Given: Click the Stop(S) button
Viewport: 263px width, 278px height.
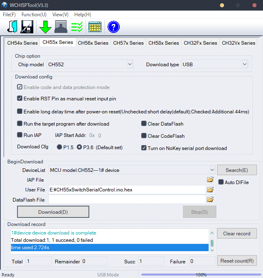Looking at the screenshot, I should (199, 212).
